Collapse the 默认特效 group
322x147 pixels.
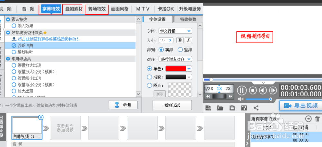tap(8, 20)
